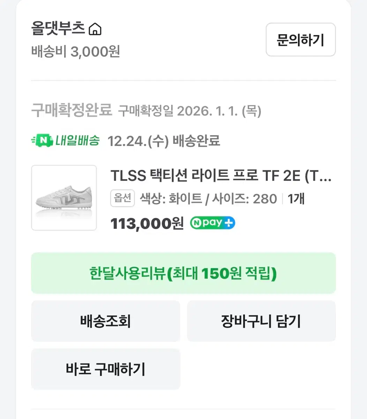This screenshot has height=419, width=367.
Task: Tap the 내일배송 green label text
Action: pyautogui.click(x=77, y=141)
